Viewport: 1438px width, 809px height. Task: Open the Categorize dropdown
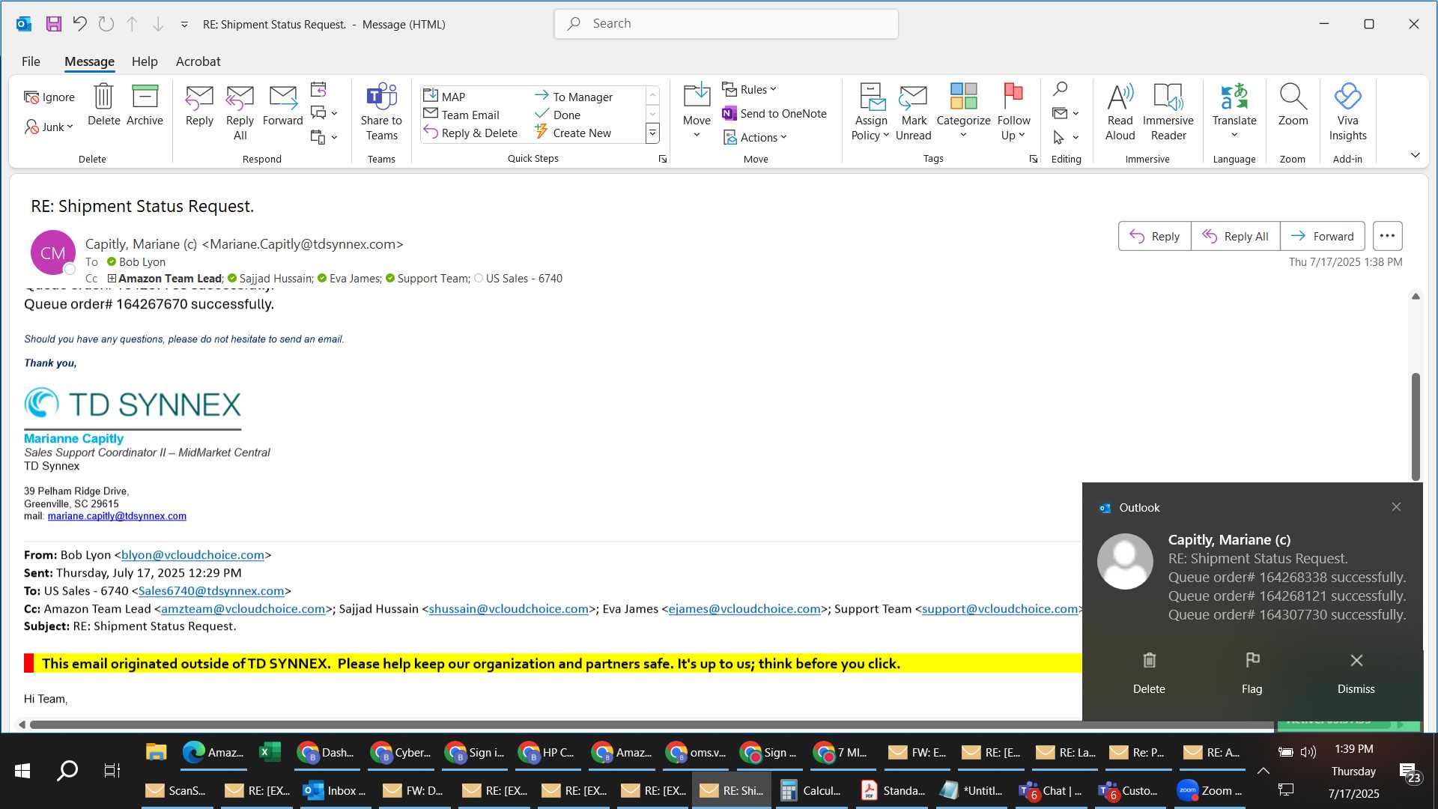[x=963, y=112]
